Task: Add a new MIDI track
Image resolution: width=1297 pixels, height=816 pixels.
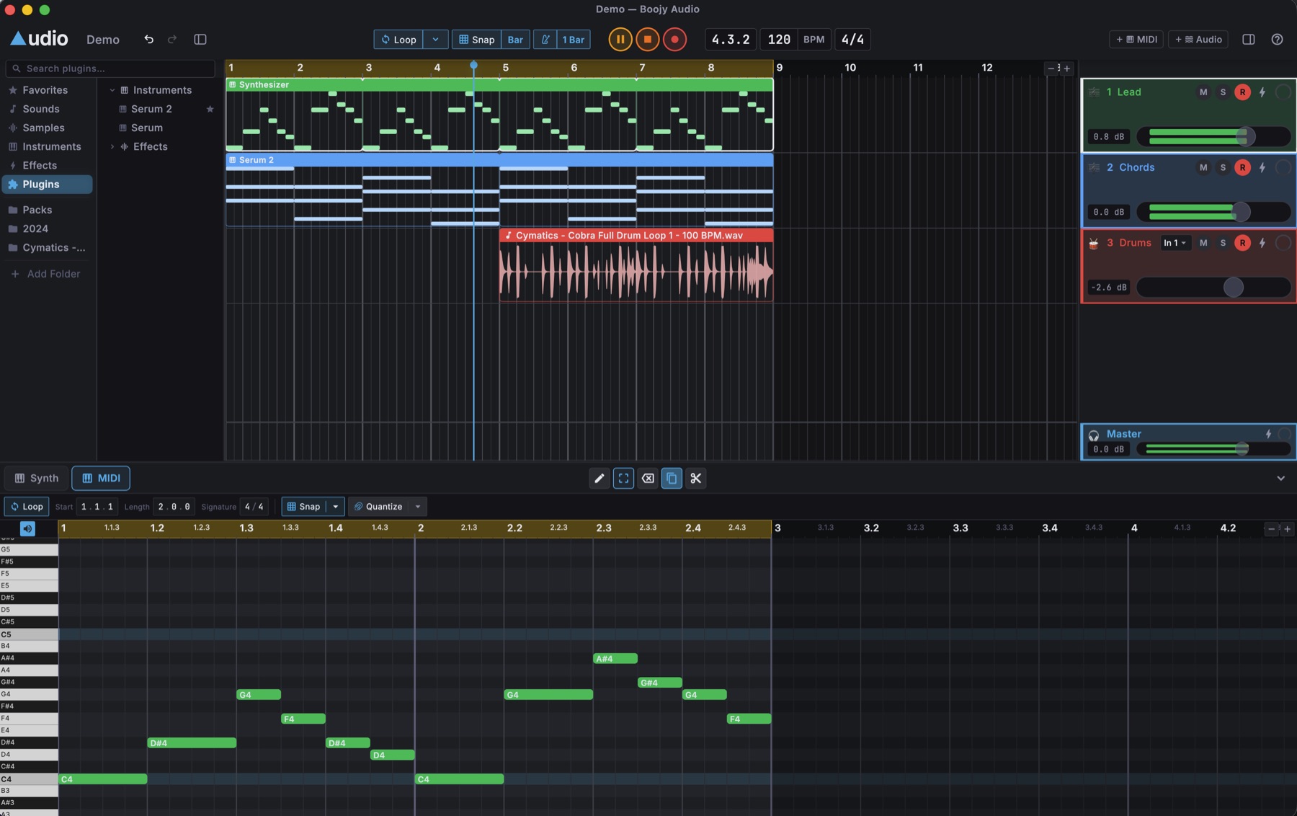Action: pos(1136,39)
